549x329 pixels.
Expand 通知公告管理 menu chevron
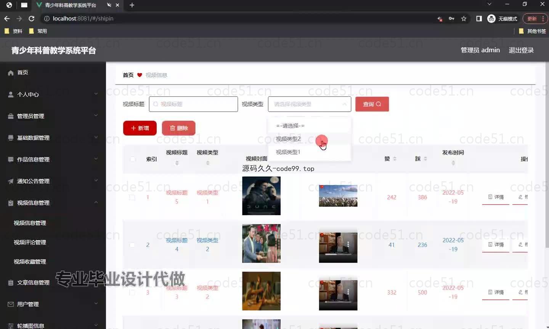pos(96,180)
